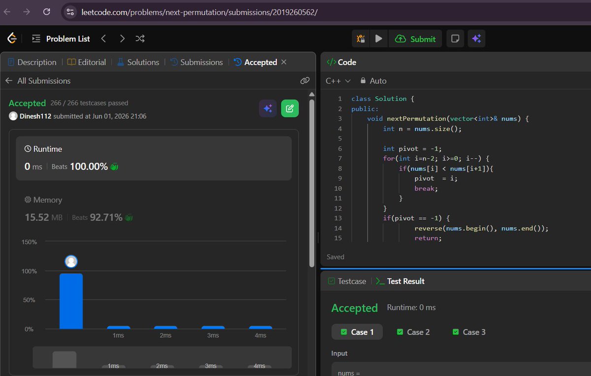The height and width of the screenshot is (376, 591).
Task: Open the notes icon
Action: tap(455, 38)
